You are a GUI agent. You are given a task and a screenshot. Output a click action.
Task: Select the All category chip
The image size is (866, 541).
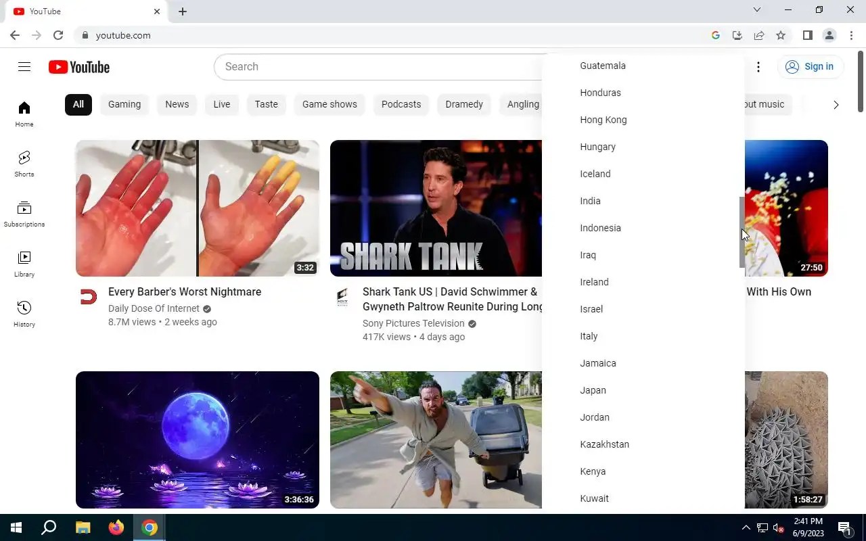(78, 104)
